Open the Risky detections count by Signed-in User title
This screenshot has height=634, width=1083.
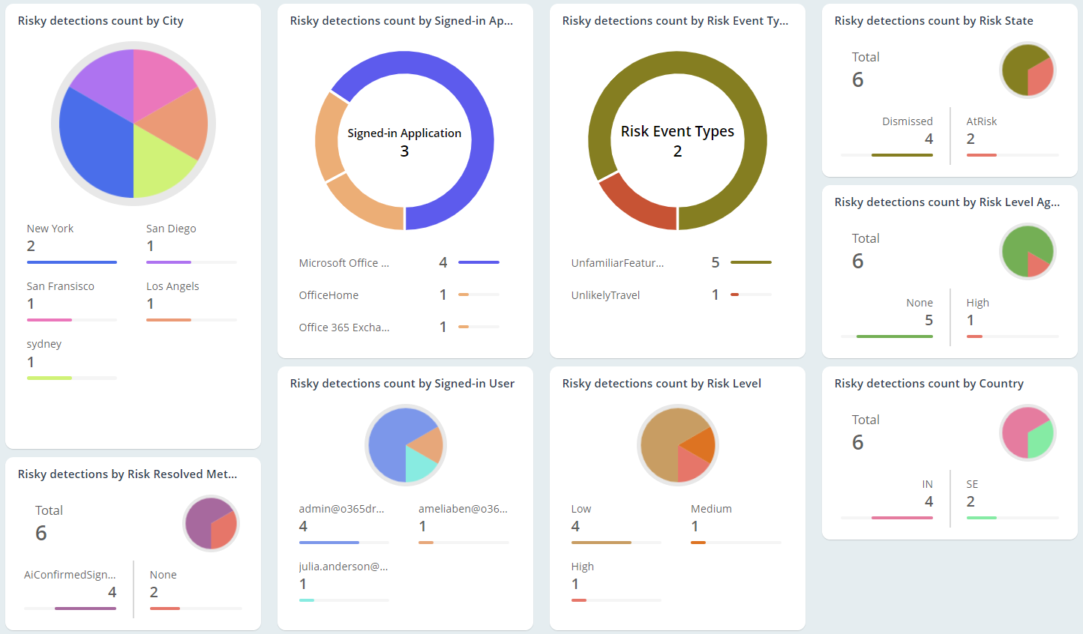[402, 383]
